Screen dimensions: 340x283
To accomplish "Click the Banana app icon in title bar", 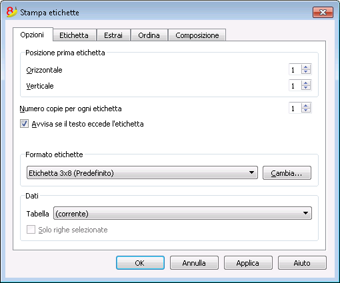I will pyautogui.click(x=12, y=12).
